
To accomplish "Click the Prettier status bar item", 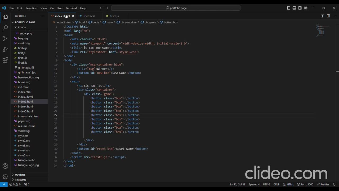I will pyautogui.click(x=323, y=184).
